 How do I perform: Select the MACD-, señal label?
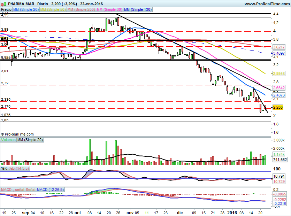[13, 190]
